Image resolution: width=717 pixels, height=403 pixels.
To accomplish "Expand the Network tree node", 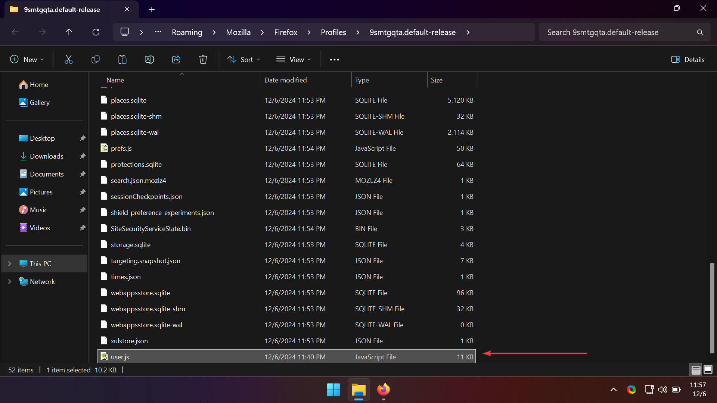I will [10, 281].
